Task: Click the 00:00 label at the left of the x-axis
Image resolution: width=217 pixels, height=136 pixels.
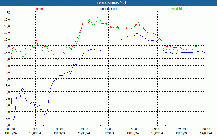Action: (11, 129)
